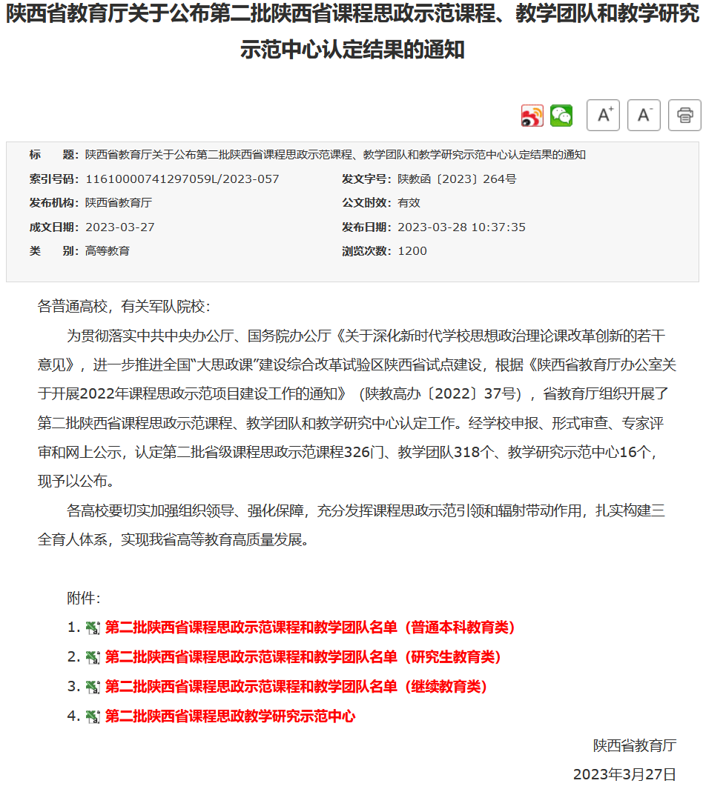The width and height of the screenshot is (703, 789).
Task: Click the document number 陕教函〔2023〕264号
Action: tap(457, 179)
